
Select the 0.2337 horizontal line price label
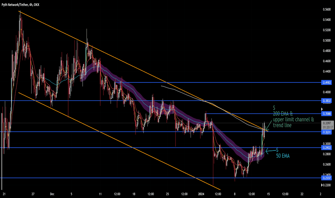[326, 178]
